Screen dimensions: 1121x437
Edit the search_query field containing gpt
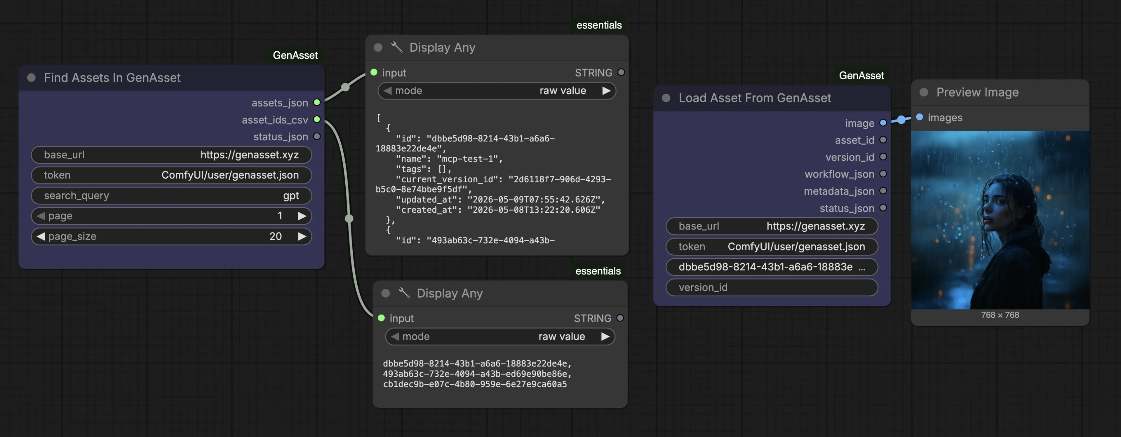171,196
